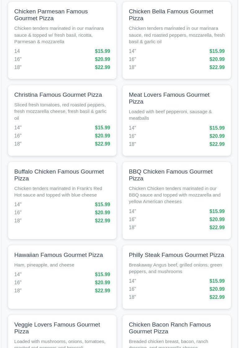The height and width of the screenshot is (348, 239).
Task: Choose the $15.99 price on Meat Lovers pizza
Action: click(217, 128)
